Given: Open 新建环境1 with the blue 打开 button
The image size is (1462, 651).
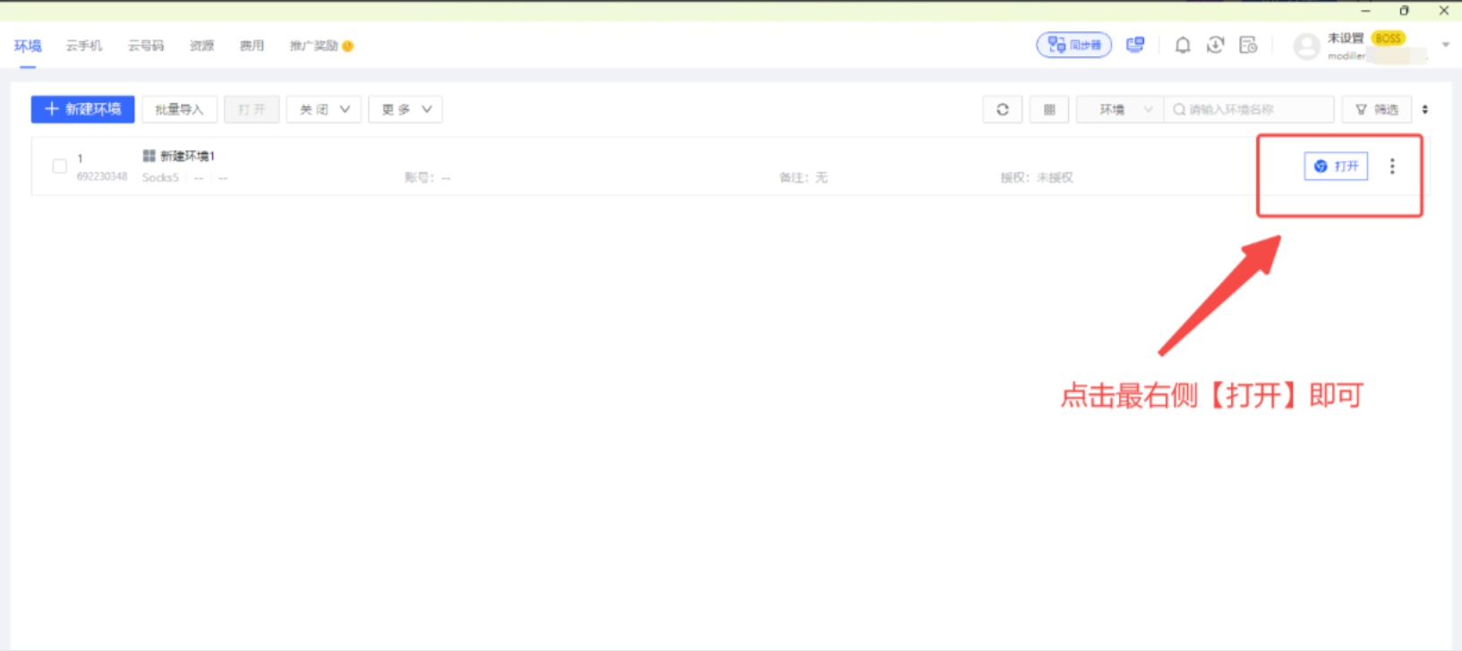Looking at the screenshot, I should coord(1335,166).
